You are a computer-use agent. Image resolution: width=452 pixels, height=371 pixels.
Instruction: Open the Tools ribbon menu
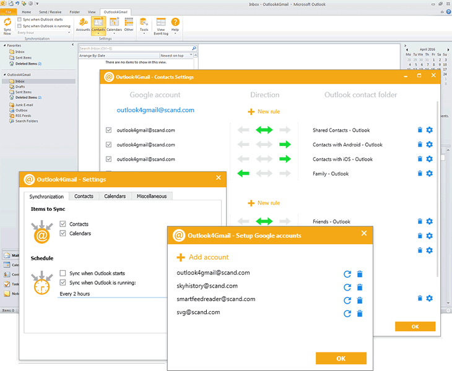(x=144, y=26)
